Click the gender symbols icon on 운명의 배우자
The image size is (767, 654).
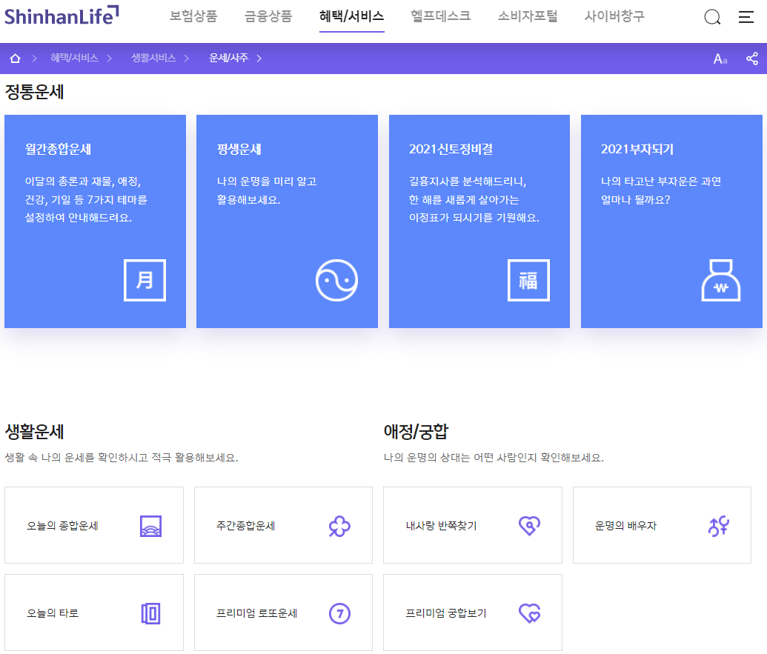(x=717, y=525)
